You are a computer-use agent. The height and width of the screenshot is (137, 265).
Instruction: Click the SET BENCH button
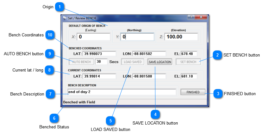tap(188, 62)
